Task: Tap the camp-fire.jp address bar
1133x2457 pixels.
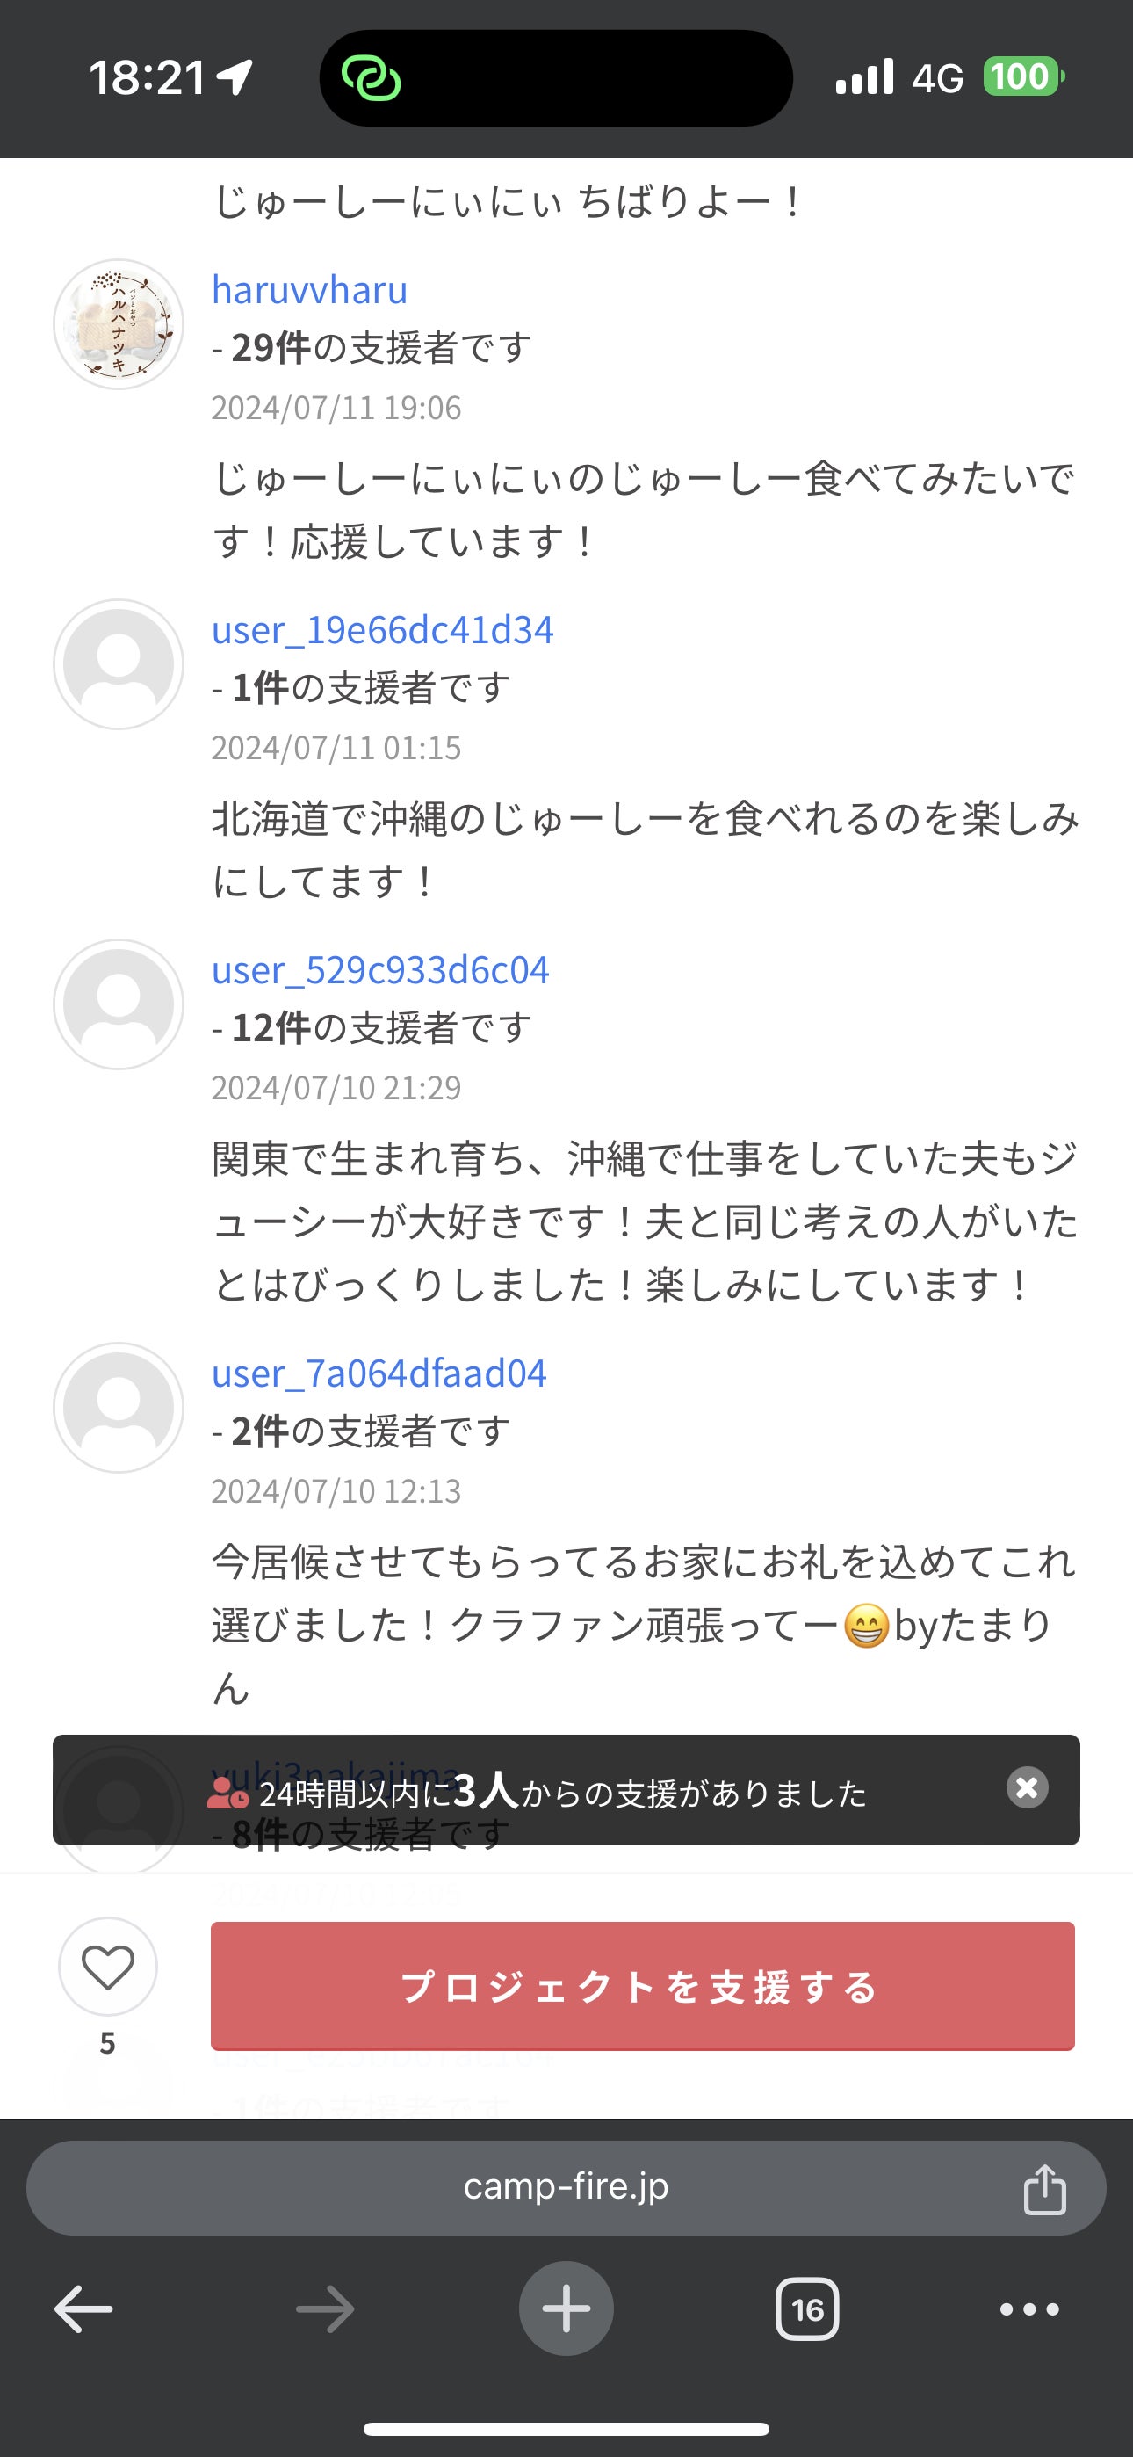Action: [x=566, y=2187]
